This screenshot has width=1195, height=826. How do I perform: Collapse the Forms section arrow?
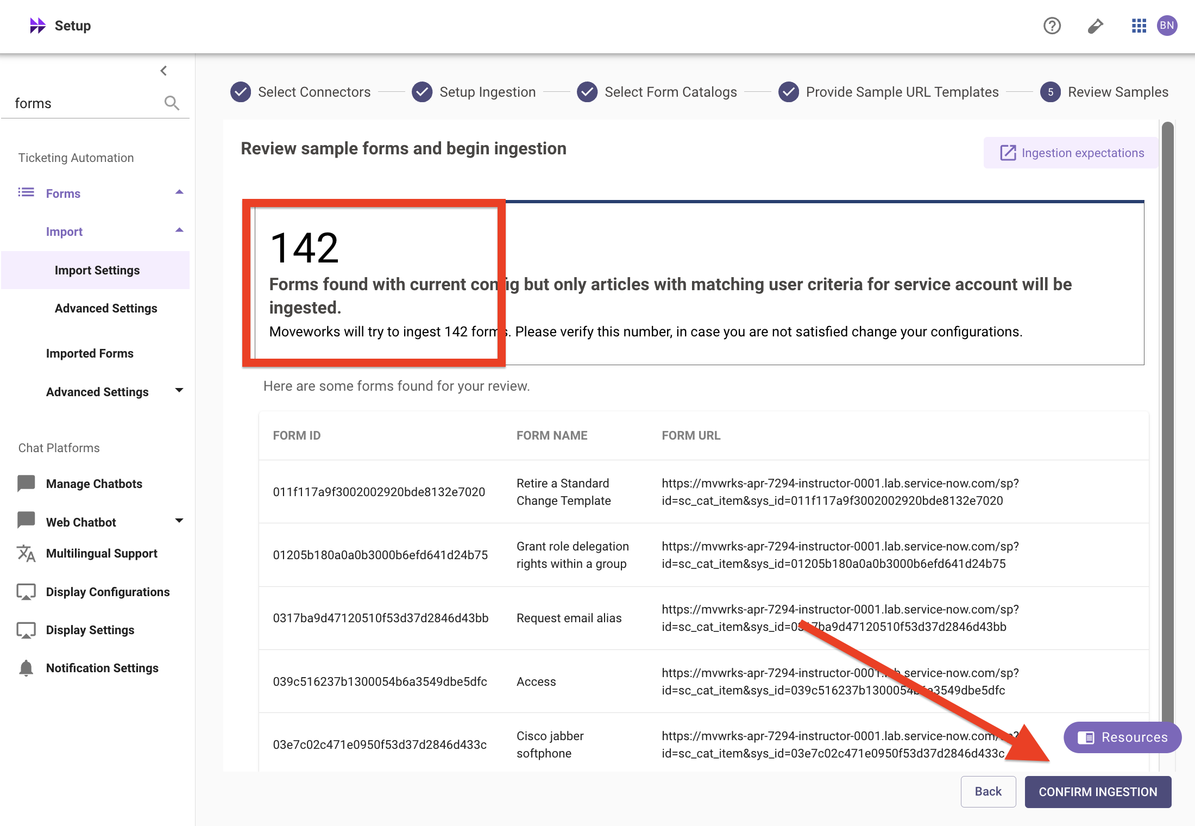[179, 192]
